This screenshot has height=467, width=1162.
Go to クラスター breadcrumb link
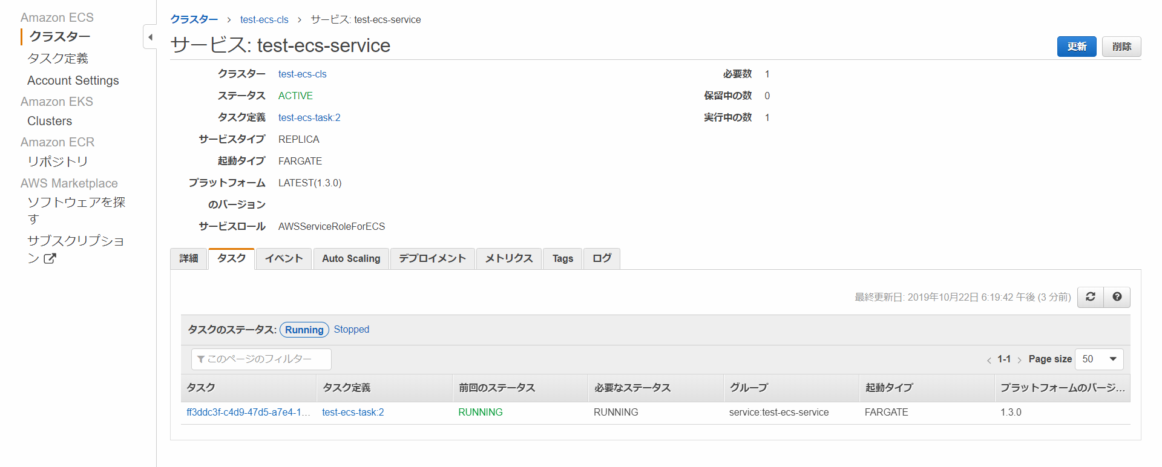click(194, 19)
